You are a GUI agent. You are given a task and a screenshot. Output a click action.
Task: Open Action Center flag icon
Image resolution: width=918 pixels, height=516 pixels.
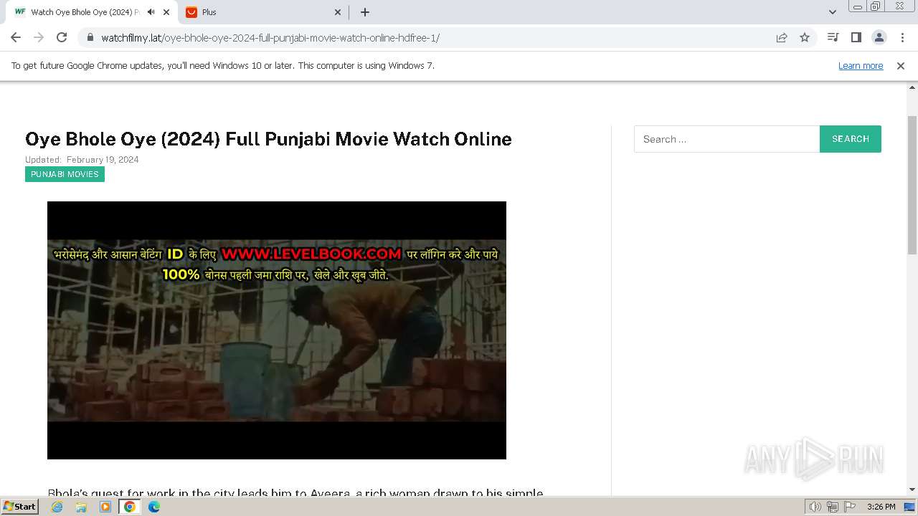[848, 507]
